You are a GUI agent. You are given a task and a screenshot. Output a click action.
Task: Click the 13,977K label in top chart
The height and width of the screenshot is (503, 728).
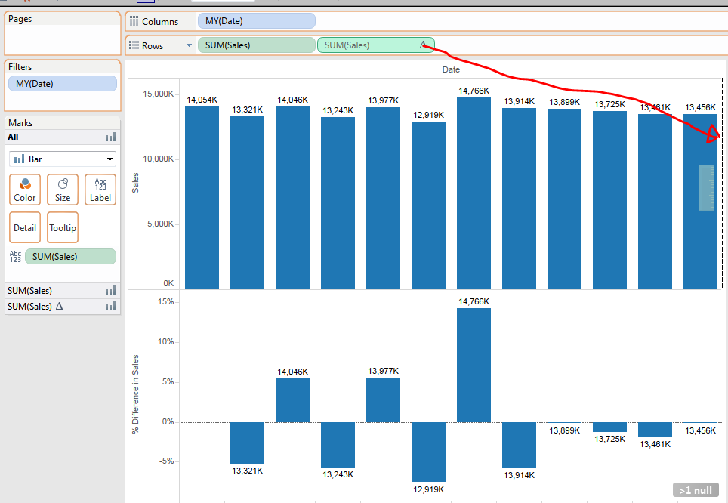click(x=383, y=100)
